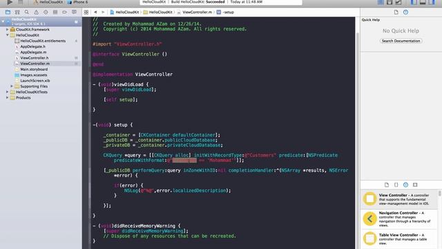
Task: Select Navigation Controller library object
Action: [x=399, y=219]
